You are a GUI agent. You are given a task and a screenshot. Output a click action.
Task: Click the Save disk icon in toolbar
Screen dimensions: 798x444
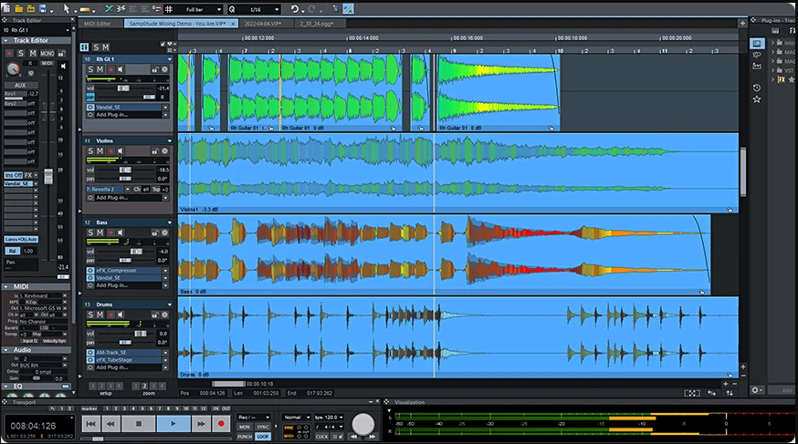(43, 8)
